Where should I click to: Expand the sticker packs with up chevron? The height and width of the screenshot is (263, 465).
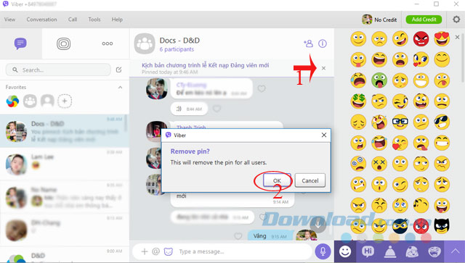pyautogui.click(x=455, y=251)
